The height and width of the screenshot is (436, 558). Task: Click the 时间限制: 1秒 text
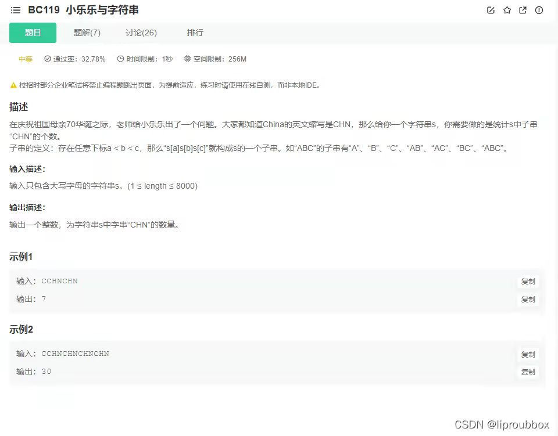(149, 59)
